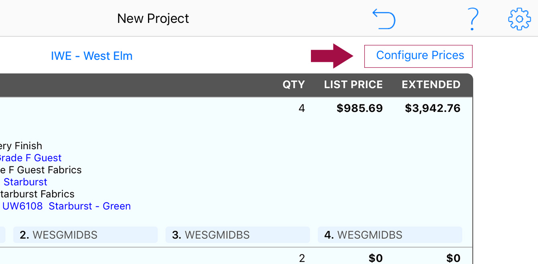This screenshot has height=264, width=538.
Task: Select UW6108 Starburst - Green link
Action: coord(67,206)
